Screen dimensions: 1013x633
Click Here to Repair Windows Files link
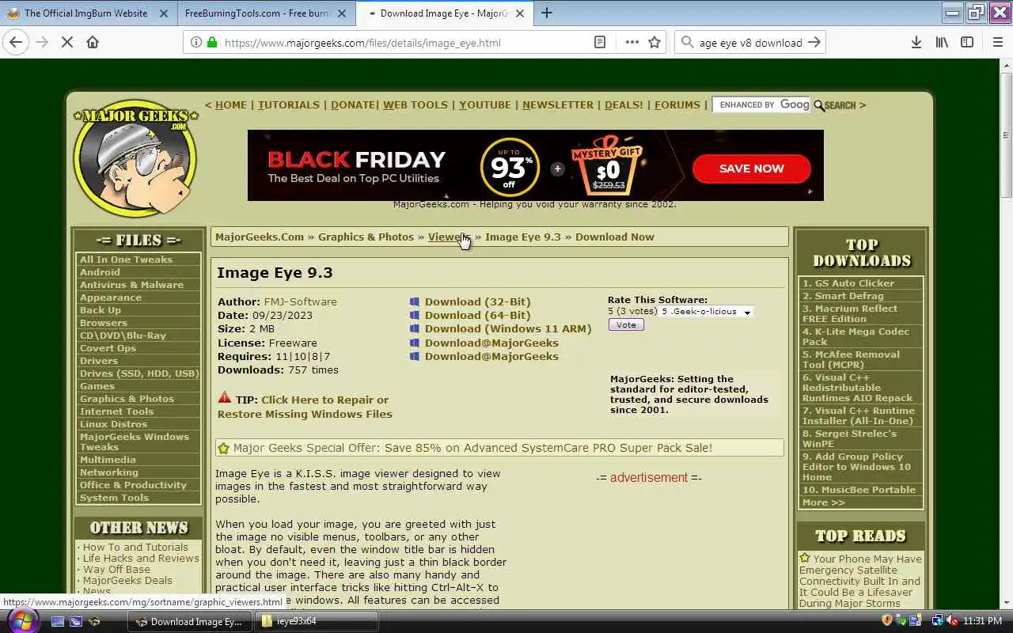coord(305,407)
